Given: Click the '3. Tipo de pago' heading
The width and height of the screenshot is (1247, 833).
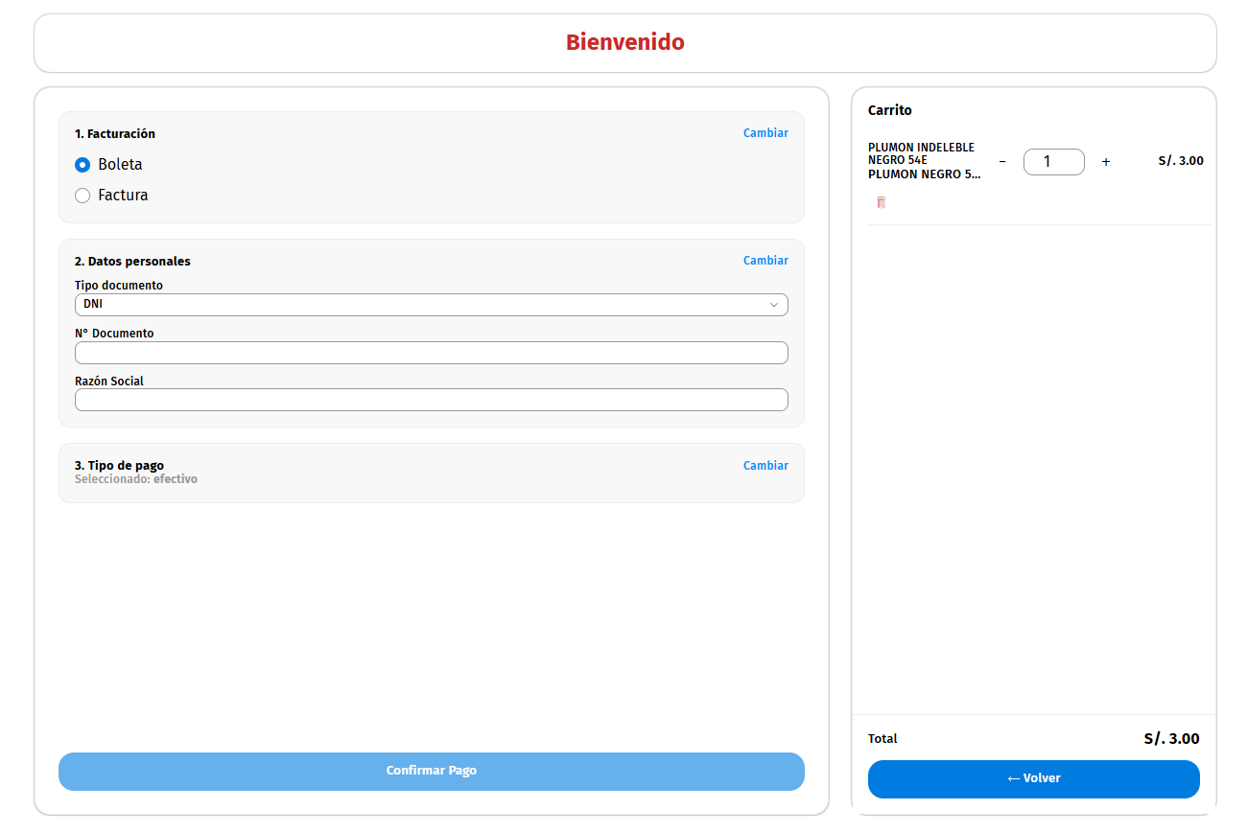Looking at the screenshot, I should pos(119,466).
